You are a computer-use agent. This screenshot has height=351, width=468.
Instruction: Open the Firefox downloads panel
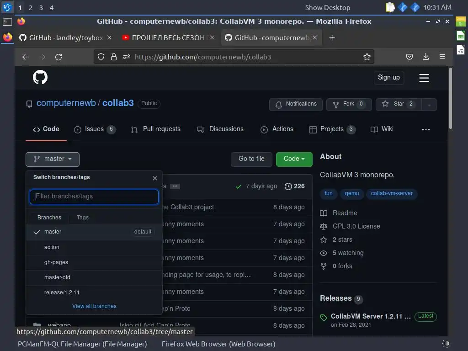(x=425, y=57)
